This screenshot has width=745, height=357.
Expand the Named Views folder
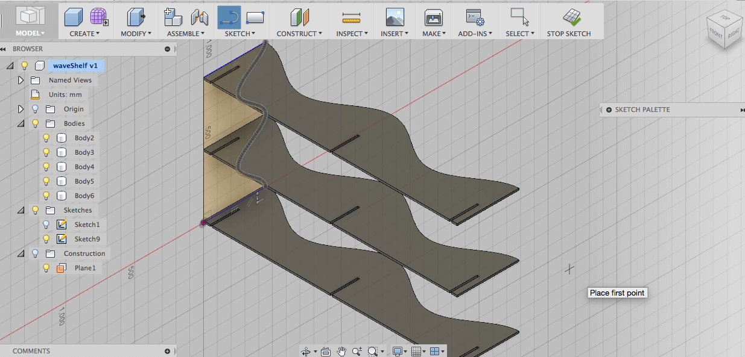point(21,80)
